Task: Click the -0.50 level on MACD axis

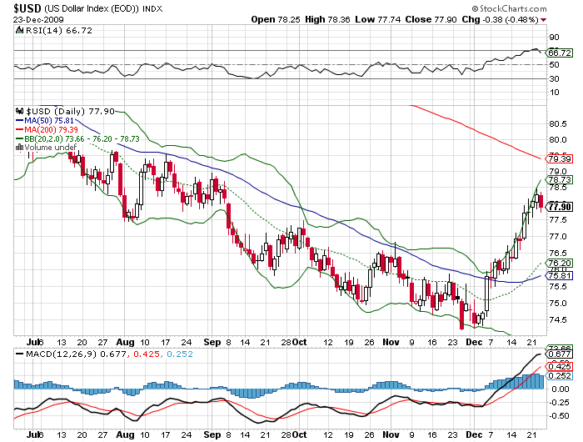Action: click(x=559, y=416)
